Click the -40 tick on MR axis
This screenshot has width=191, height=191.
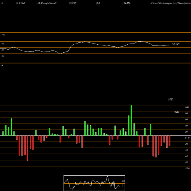point(186,150)
